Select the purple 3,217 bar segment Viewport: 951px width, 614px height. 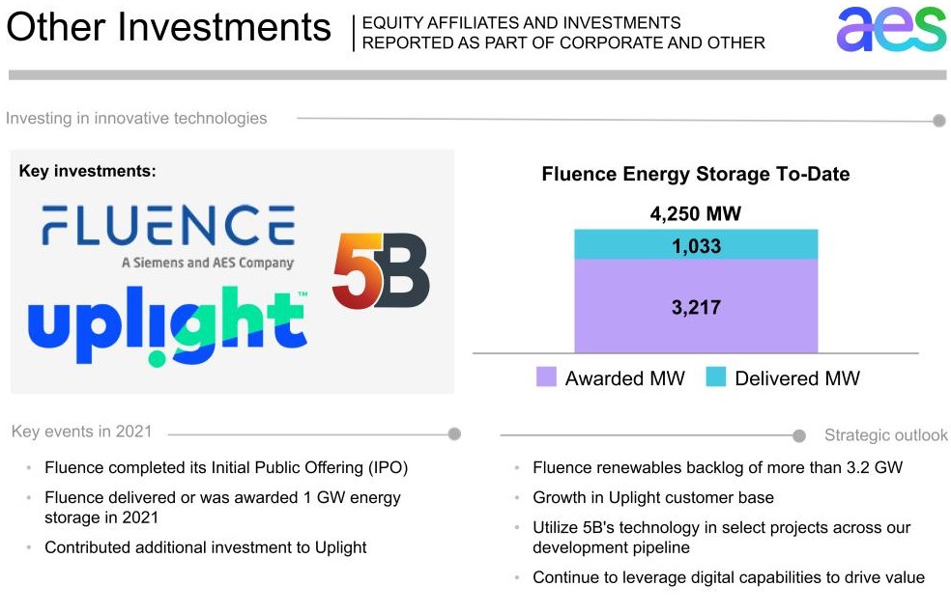click(696, 308)
